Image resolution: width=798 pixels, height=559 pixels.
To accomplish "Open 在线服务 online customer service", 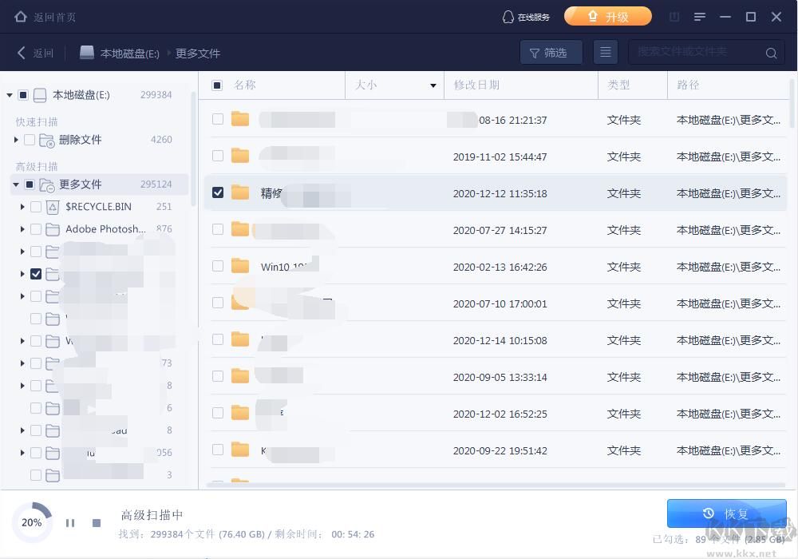I will pos(526,16).
